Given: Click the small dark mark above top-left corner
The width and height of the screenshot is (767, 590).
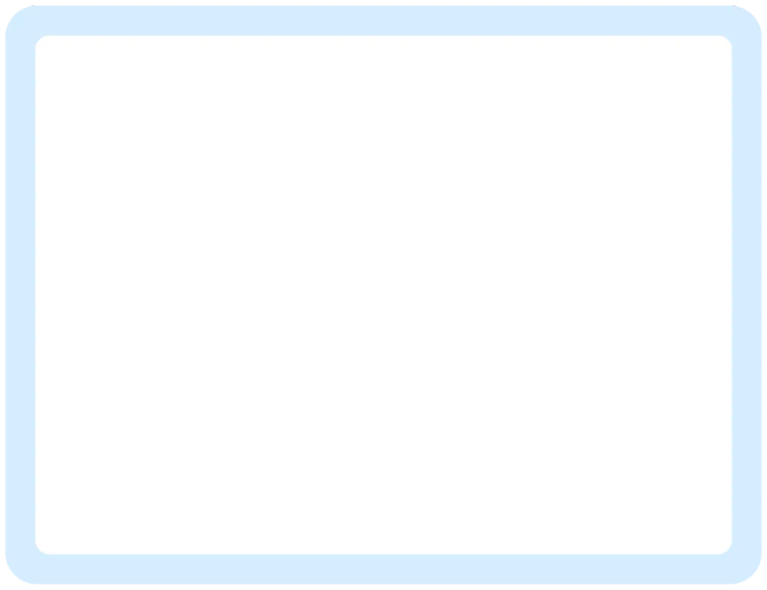Looking at the screenshot, I should point(33,5).
